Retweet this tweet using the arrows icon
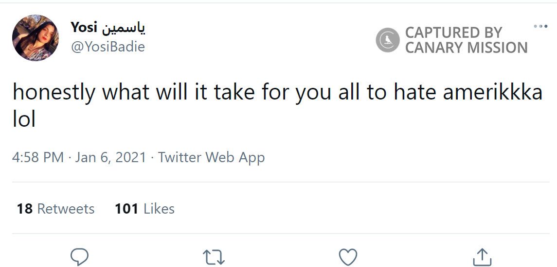 [214, 257]
